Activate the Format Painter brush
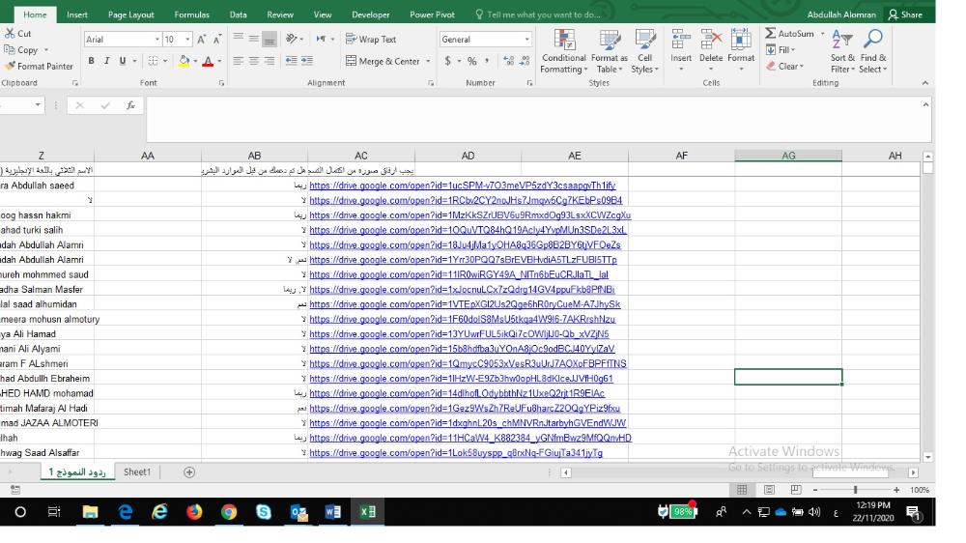The image size is (966, 543). coord(39,66)
